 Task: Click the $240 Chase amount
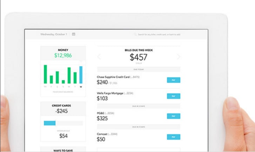click(102, 82)
